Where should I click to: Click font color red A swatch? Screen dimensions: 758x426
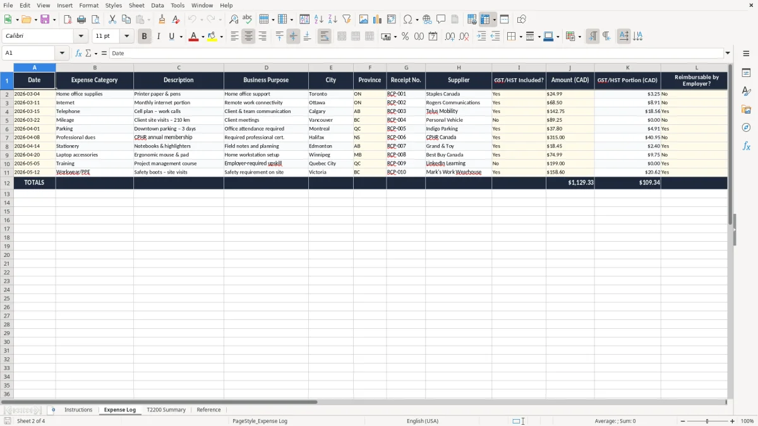[193, 37]
